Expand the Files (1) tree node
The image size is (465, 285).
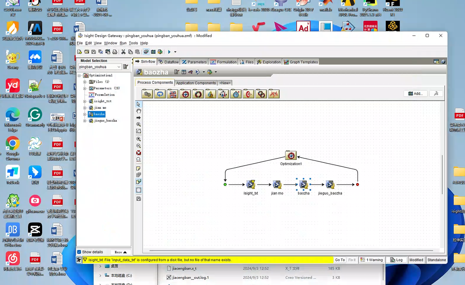tap(85, 82)
